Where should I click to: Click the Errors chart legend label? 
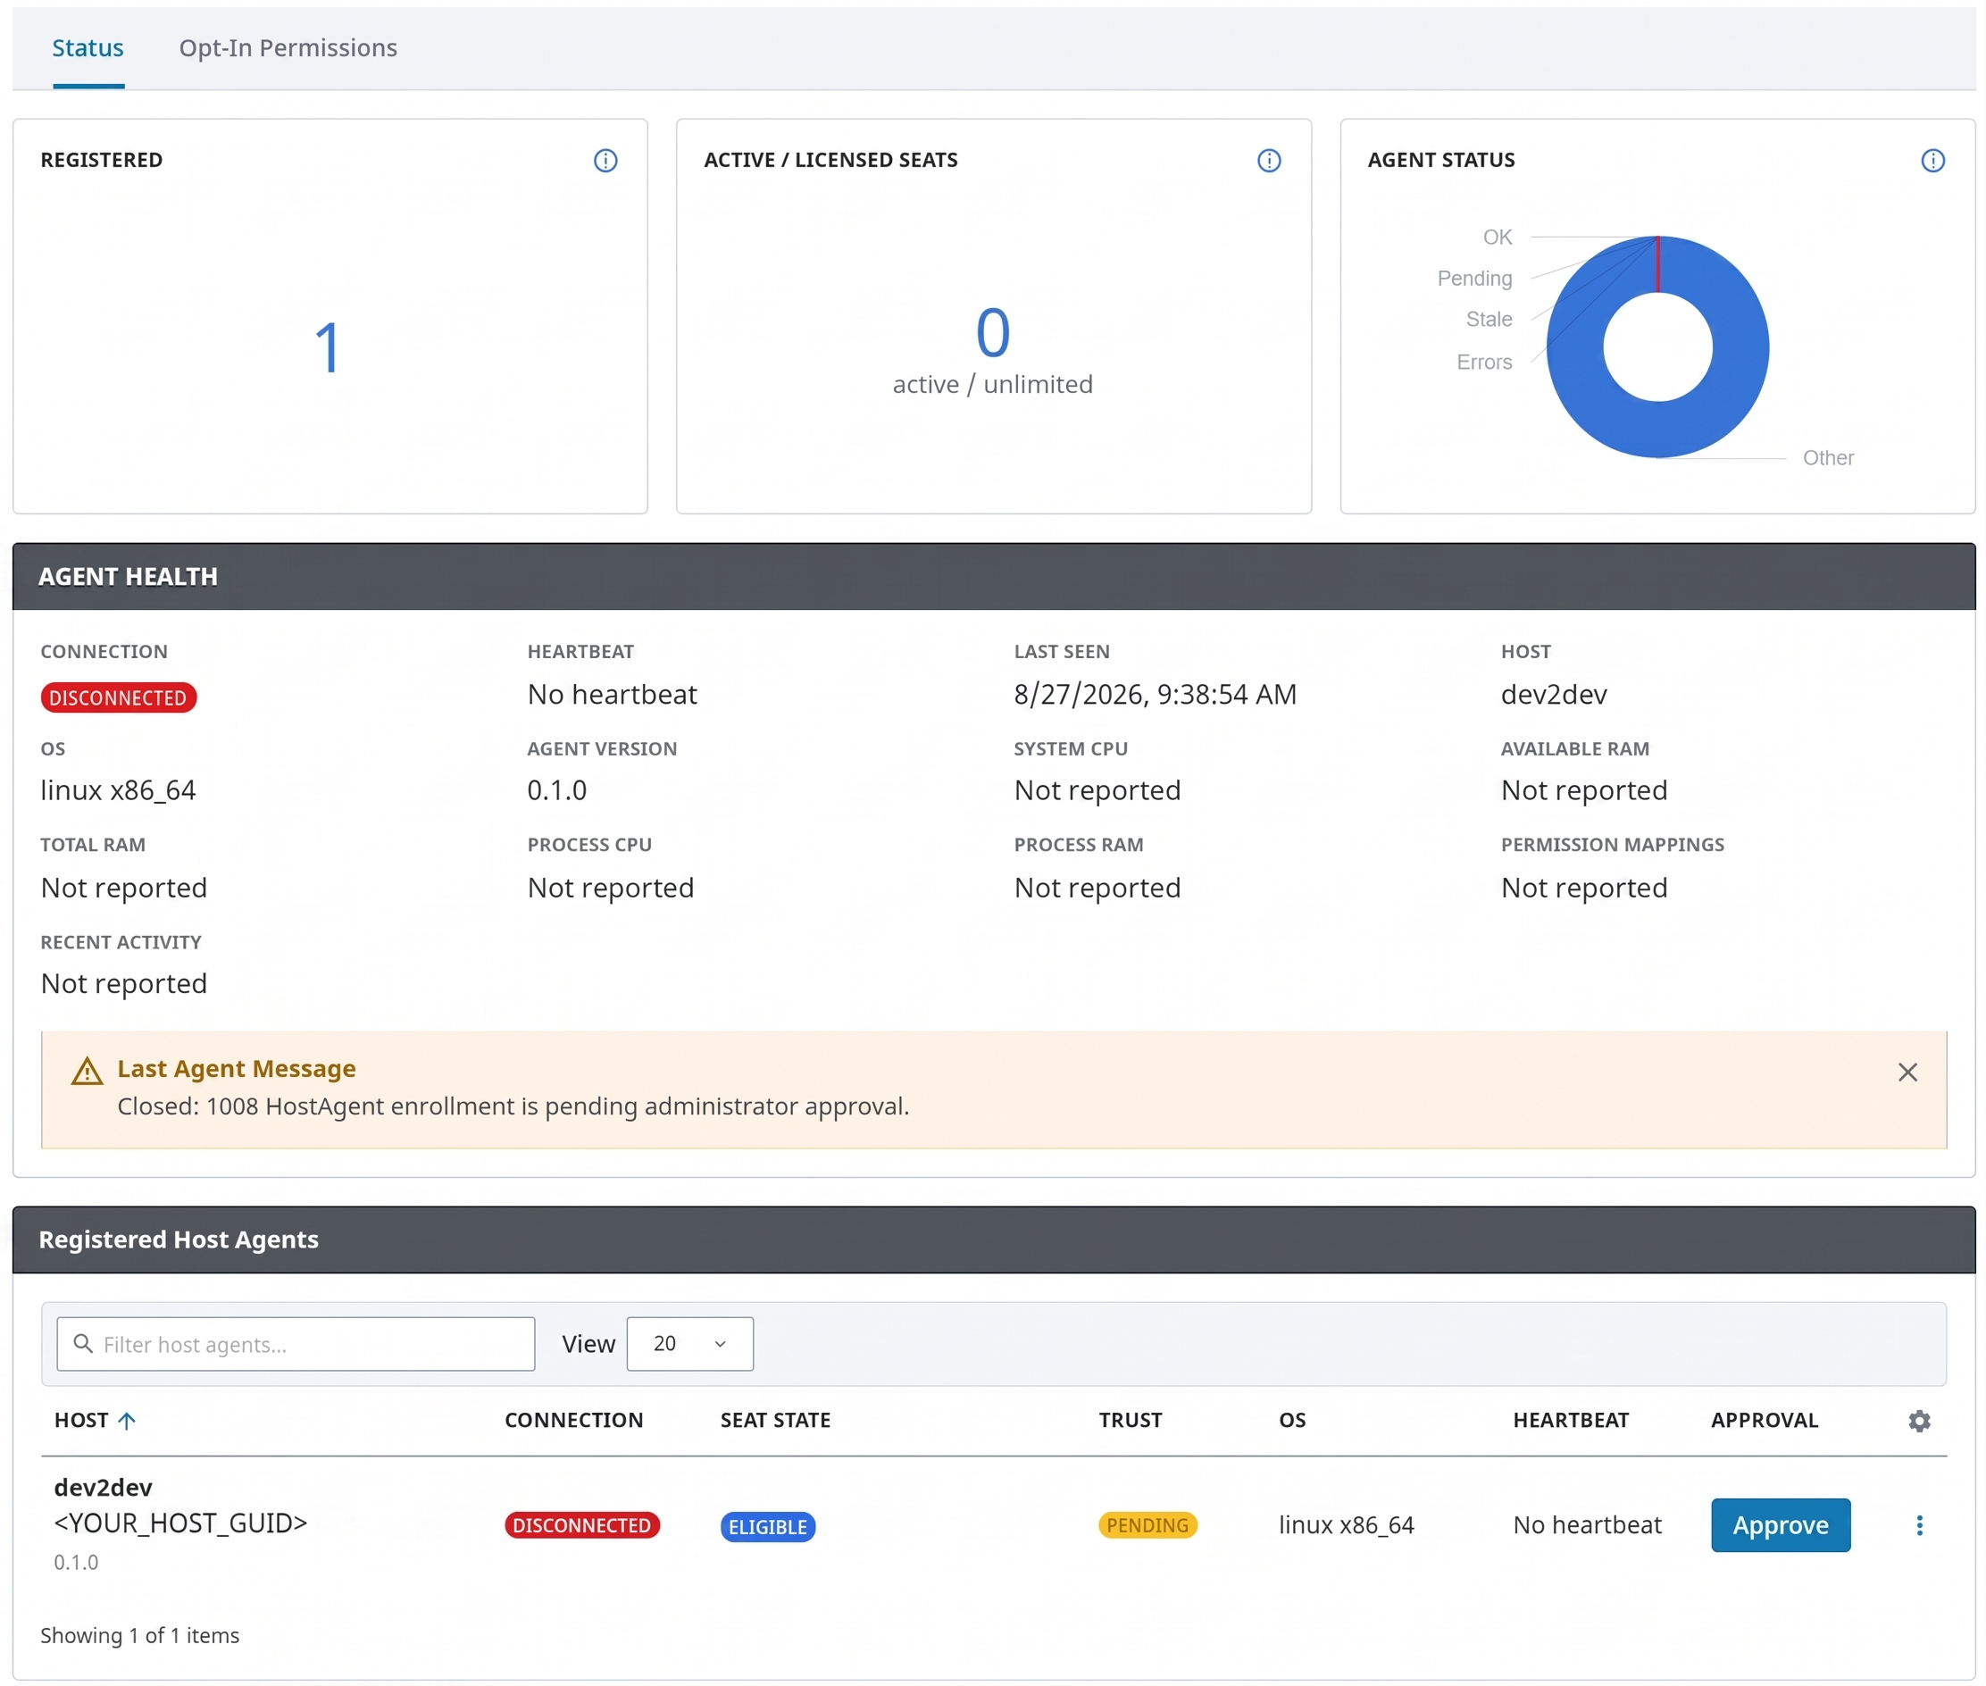1483,363
